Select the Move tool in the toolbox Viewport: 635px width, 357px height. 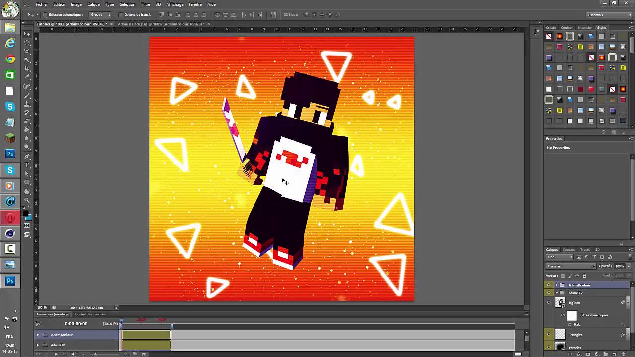pos(27,33)
